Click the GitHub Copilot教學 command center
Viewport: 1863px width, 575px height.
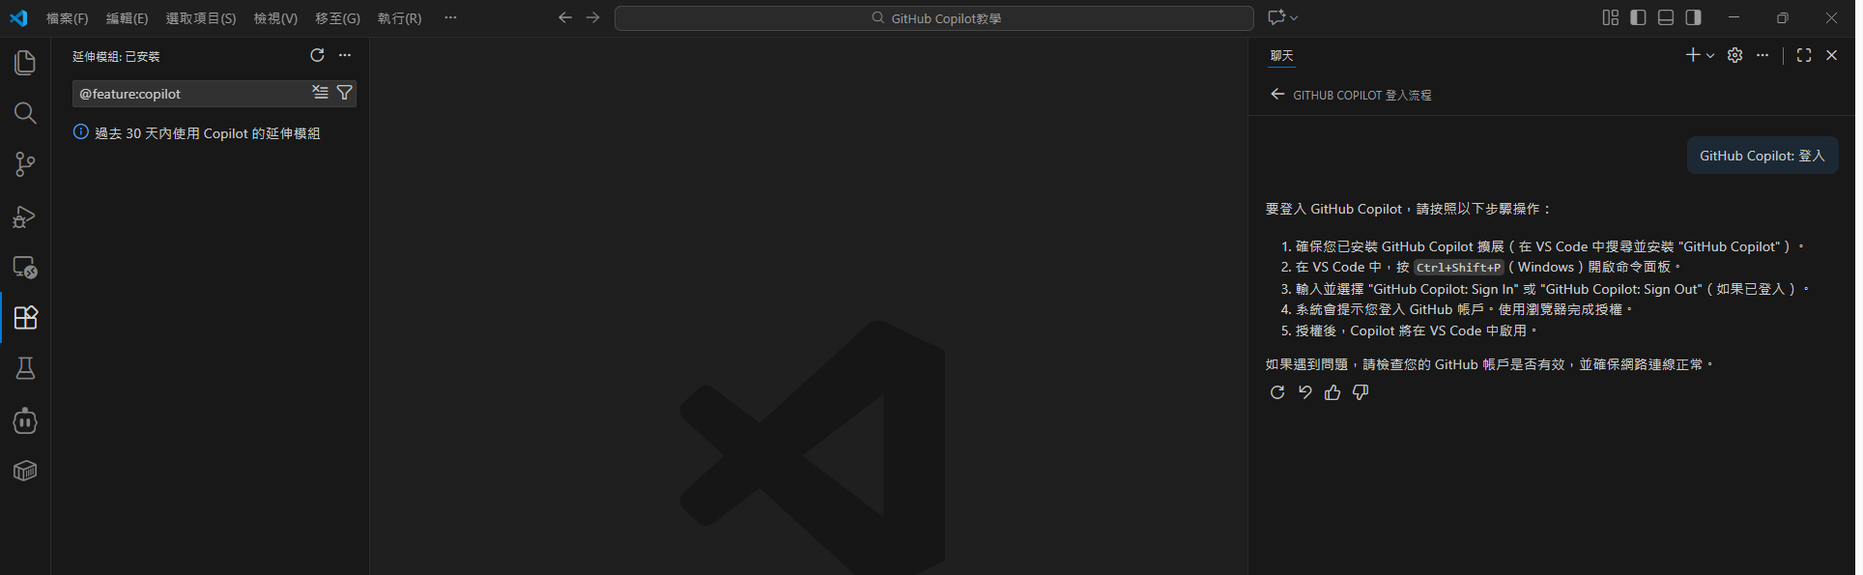[934, 18]
